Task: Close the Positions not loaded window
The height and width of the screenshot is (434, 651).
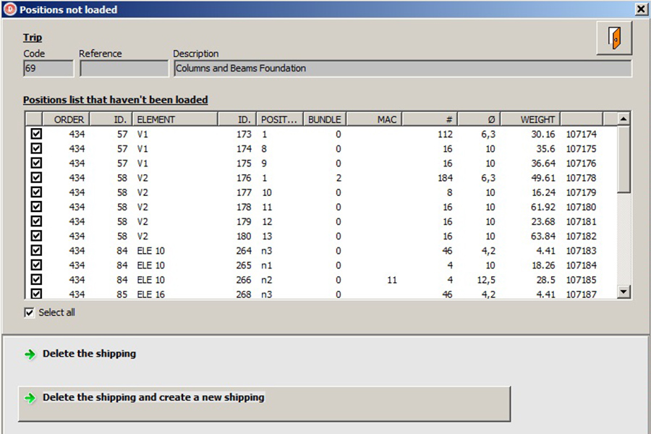Action: pos(641,9)
